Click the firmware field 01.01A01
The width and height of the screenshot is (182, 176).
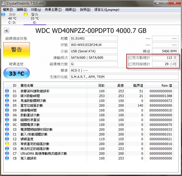94,38
